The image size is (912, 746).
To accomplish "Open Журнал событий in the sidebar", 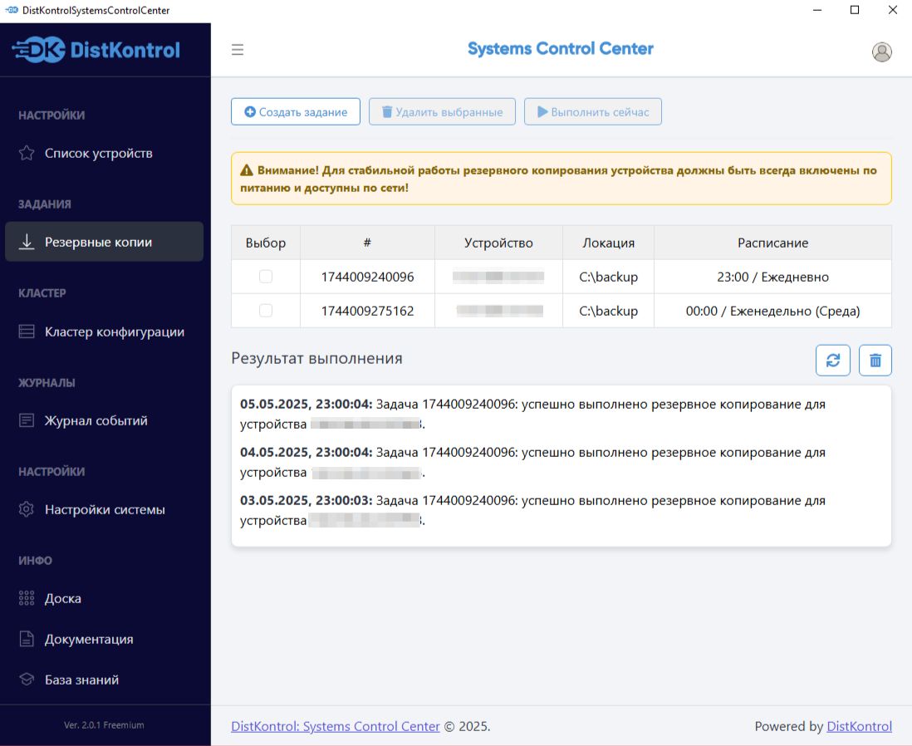I will click(x=96, y=421).
